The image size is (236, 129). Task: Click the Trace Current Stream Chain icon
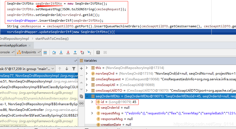click(105, 52)
